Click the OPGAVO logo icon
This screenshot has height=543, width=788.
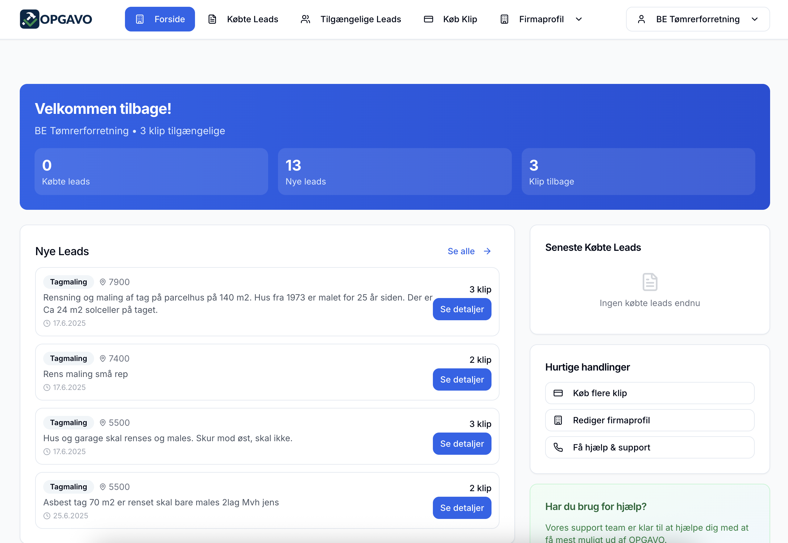tap(30, 19)
